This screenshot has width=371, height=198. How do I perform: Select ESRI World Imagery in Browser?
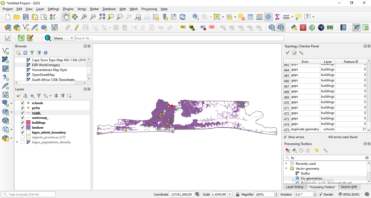point(46,65)
